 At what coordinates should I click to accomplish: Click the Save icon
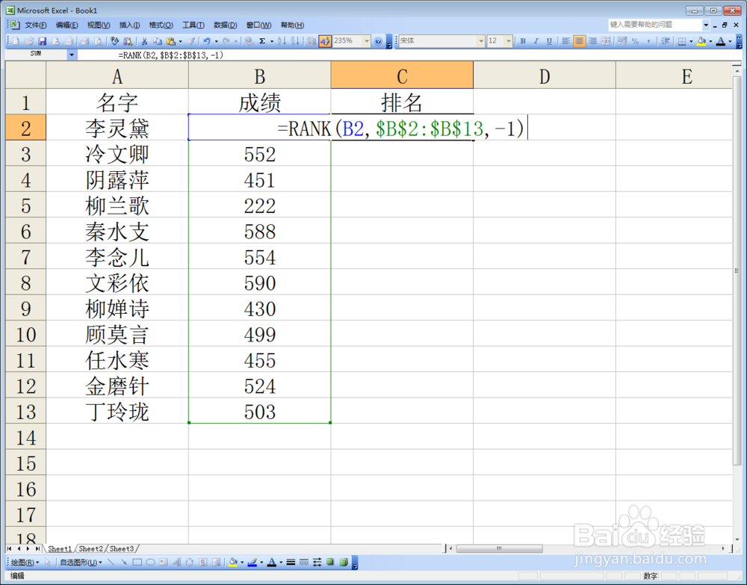pyautogui.click(x=43, y=41)
